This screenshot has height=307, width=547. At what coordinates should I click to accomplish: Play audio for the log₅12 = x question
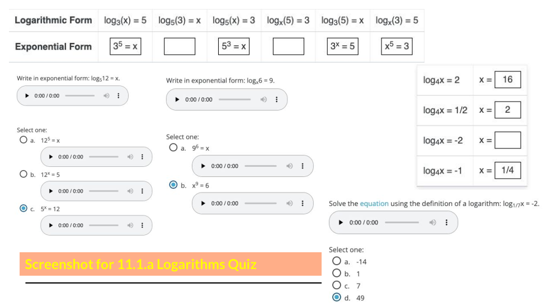pyautogui.click(x=27, y=96)
